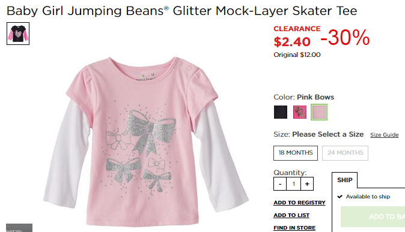The height and width of the screenshot is (232, 405).
Task: Increase quantity with the plus button
Action: [x=307, y=184]
